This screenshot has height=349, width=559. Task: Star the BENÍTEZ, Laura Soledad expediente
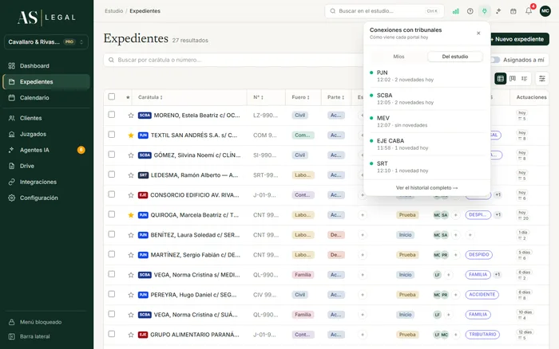[131, 235]
